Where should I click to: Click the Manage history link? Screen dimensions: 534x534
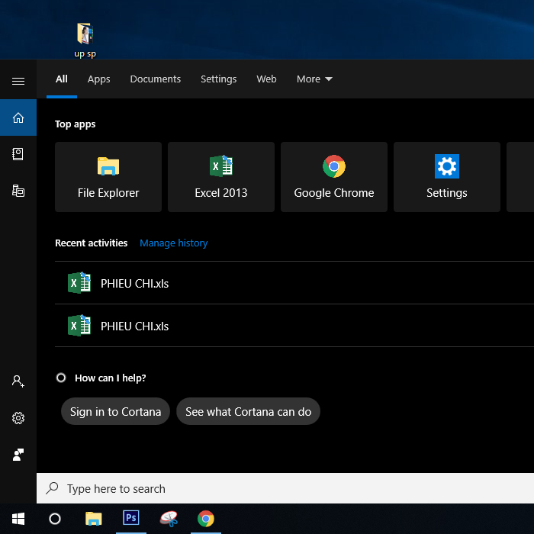(x=174, y=243)
